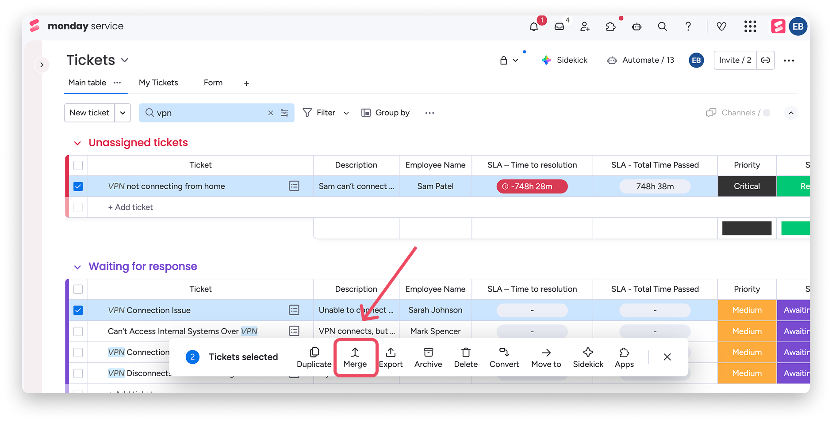The image size is (832, 422).
Task: Uncheck VPN Connection Issue ticket
Action: [x=78, y=310]
